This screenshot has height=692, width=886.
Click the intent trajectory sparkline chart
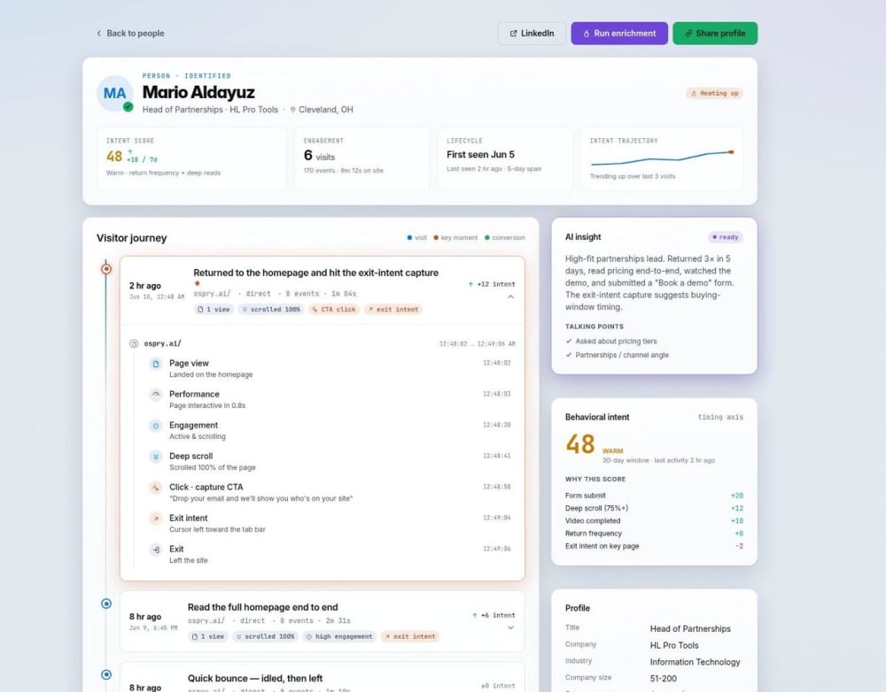pyautogui.click(x=662, y=158)
